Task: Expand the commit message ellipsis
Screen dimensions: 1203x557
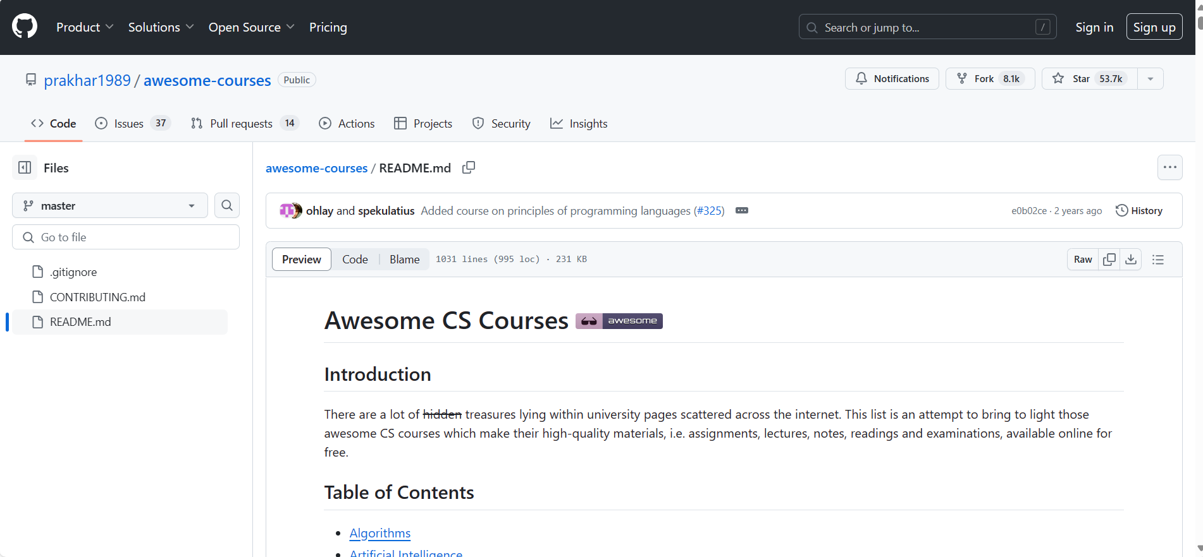Action: point(742,210)
